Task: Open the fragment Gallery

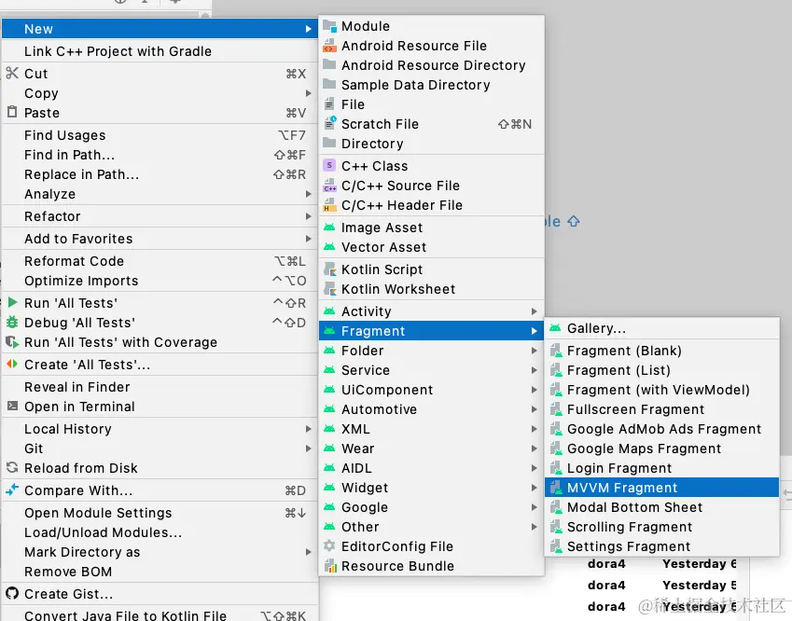Action: pyautogui.click(x=596, y=328)
